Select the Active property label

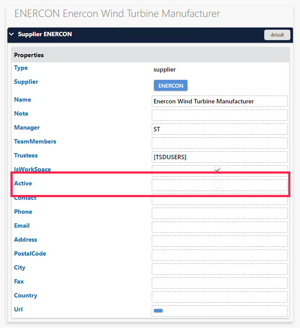click(x=23, y=183)
